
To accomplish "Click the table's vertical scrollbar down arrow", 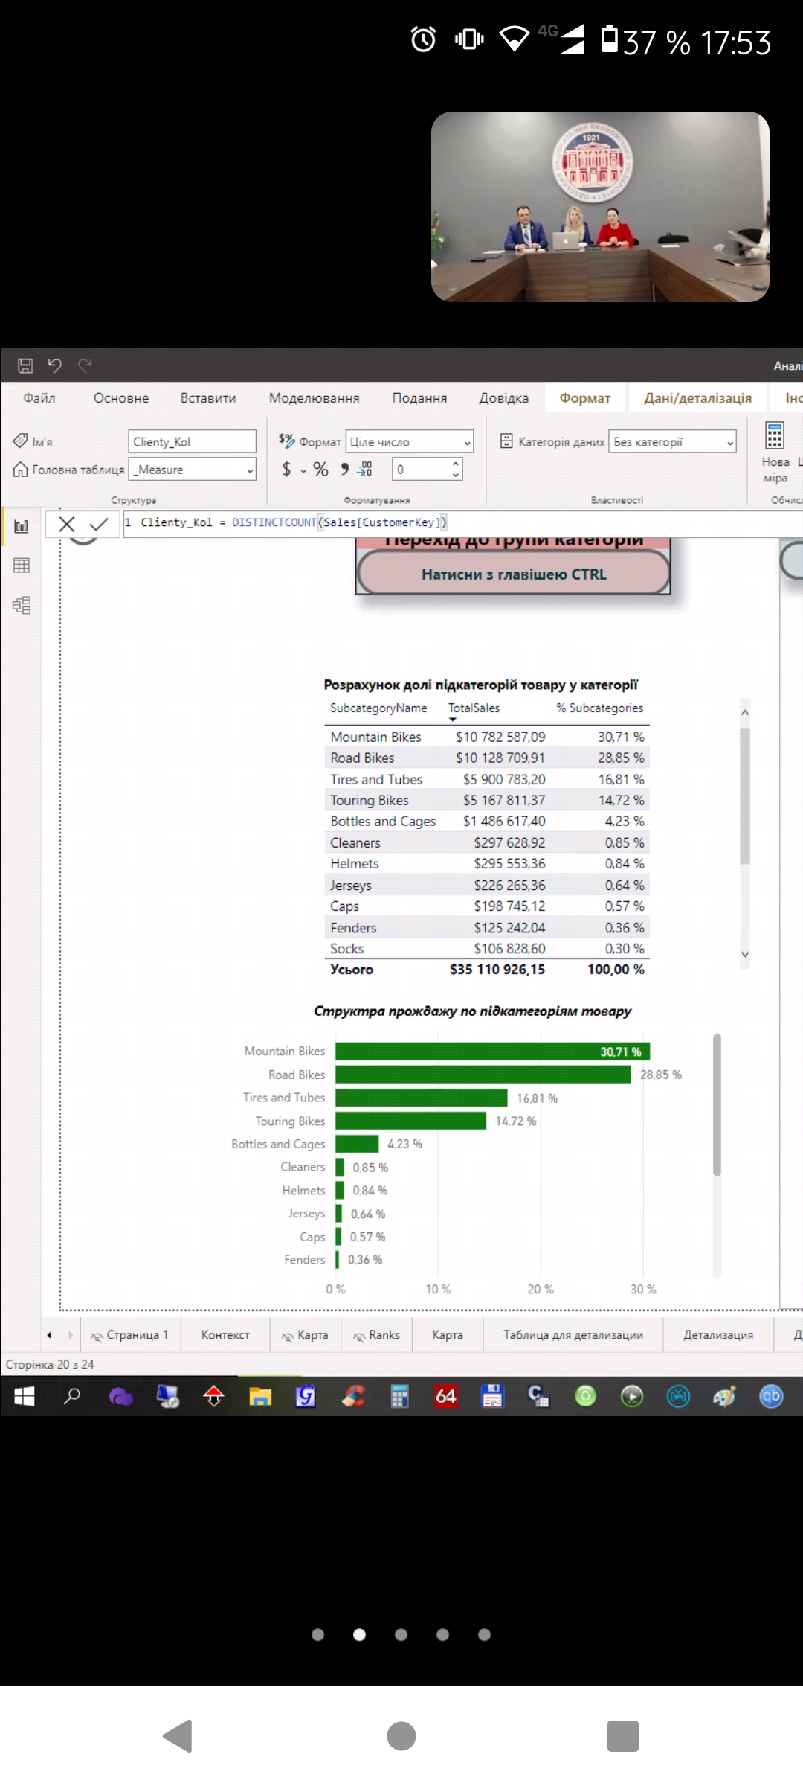I will pyautogui.click(x=745, y=954).
